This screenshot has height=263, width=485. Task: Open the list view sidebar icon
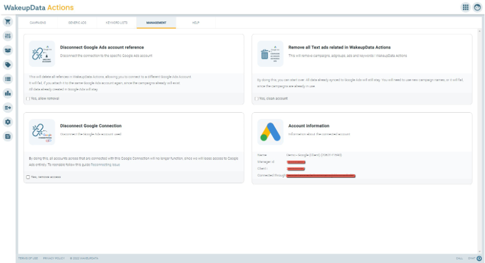point(7,79)
